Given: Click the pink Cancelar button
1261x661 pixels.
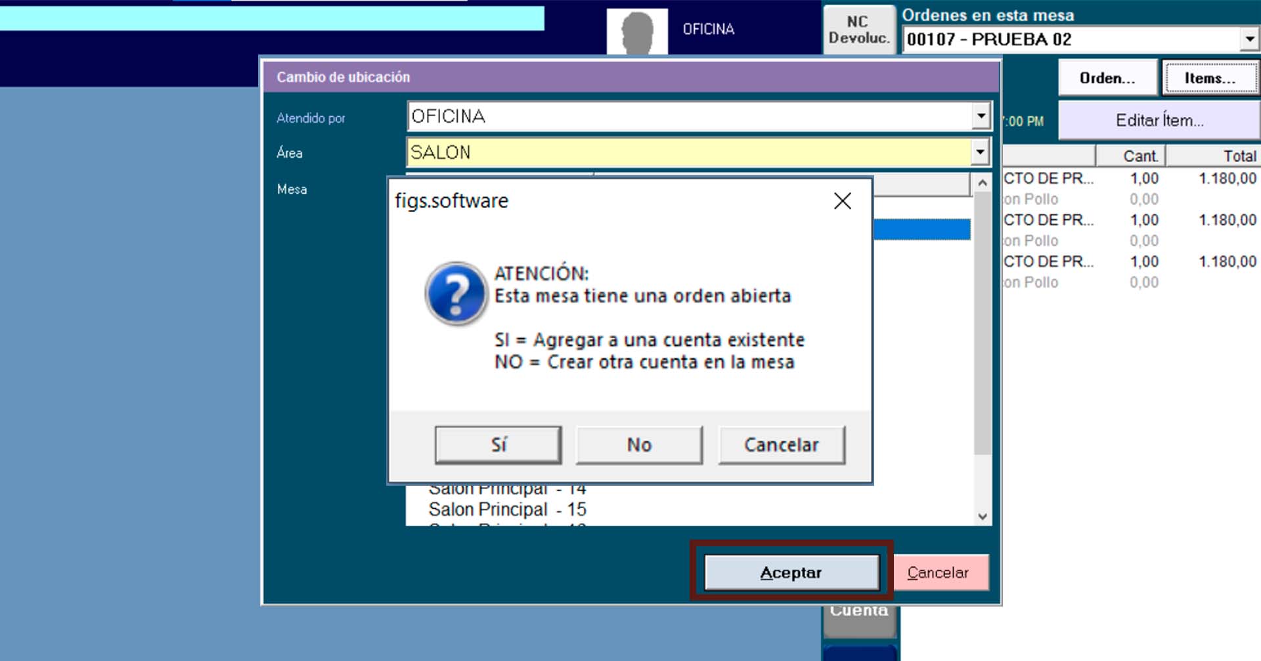Looking at the screenshot, I should [938, 572].
